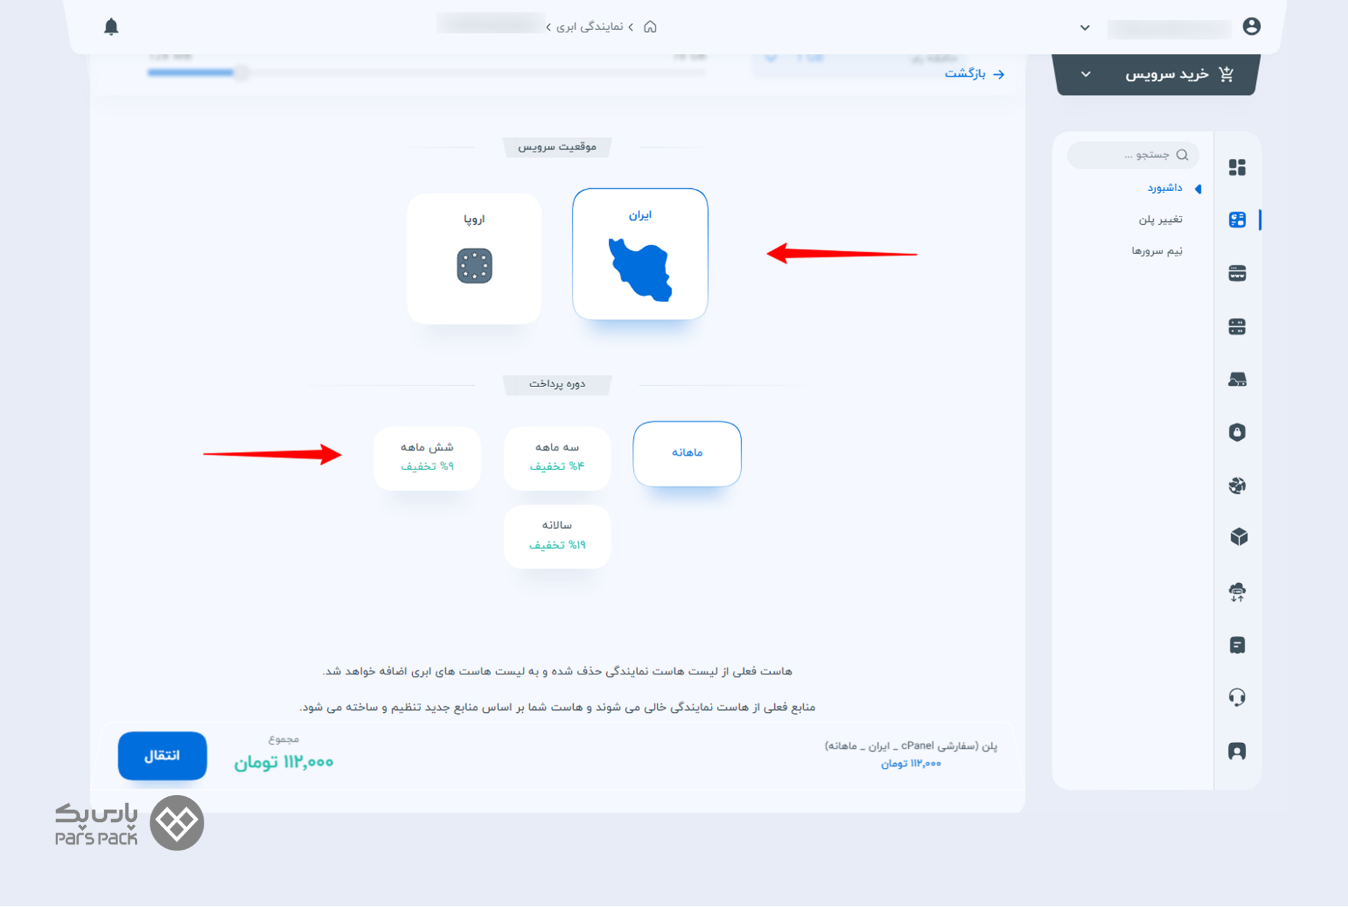Screen dimensions: 1348x907
Task: Select the Europe (اروپا) location card
Action: [474, 258]
